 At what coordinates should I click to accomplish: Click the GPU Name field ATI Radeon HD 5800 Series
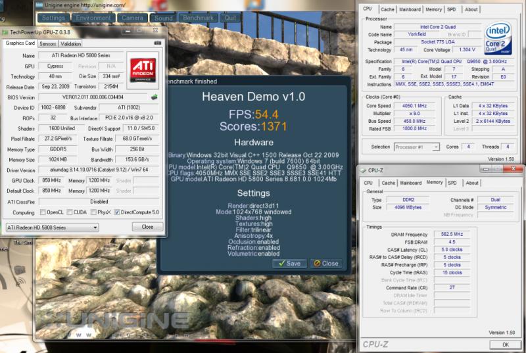pos(81,55)
